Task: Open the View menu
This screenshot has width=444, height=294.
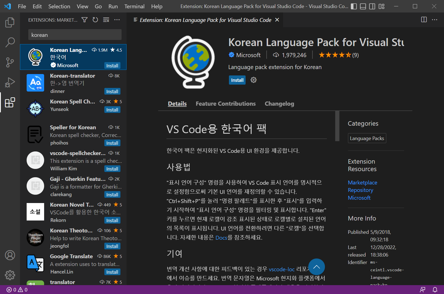Action: [x=82, y=6]
